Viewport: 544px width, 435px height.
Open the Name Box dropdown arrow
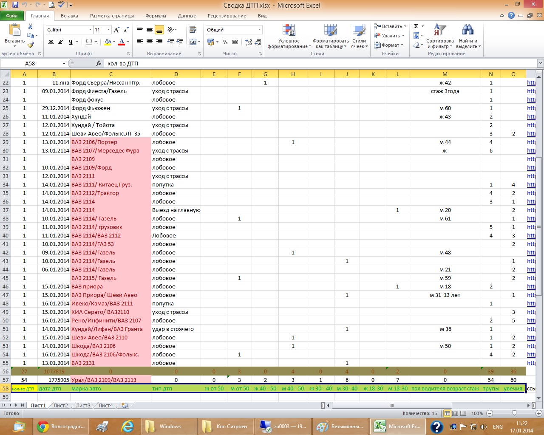point(64,63)
